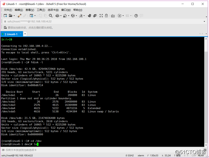Click the 'Disk /dev/sdb: 21.5 GB' line
Screen dimensions: 209x158
click(x=33, y=118)
